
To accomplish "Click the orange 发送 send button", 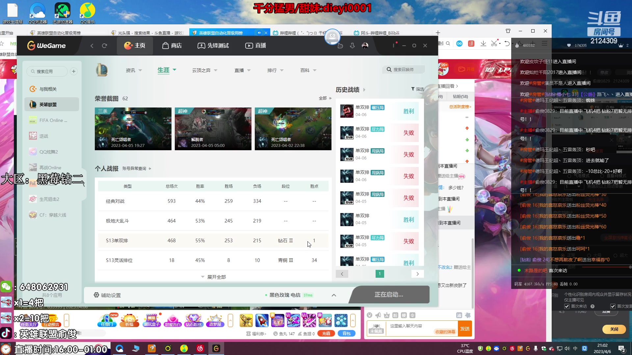I will 465,329.
